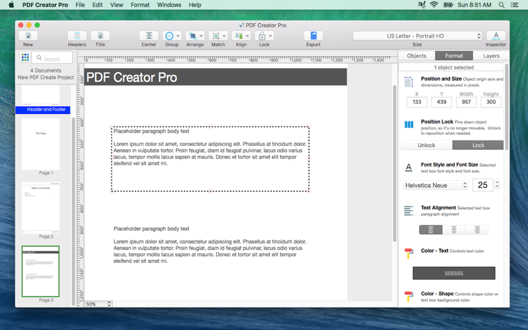Click the Color - Shape paint roller icon
This screenshot has height=330, width=528.
pos(409,296)
